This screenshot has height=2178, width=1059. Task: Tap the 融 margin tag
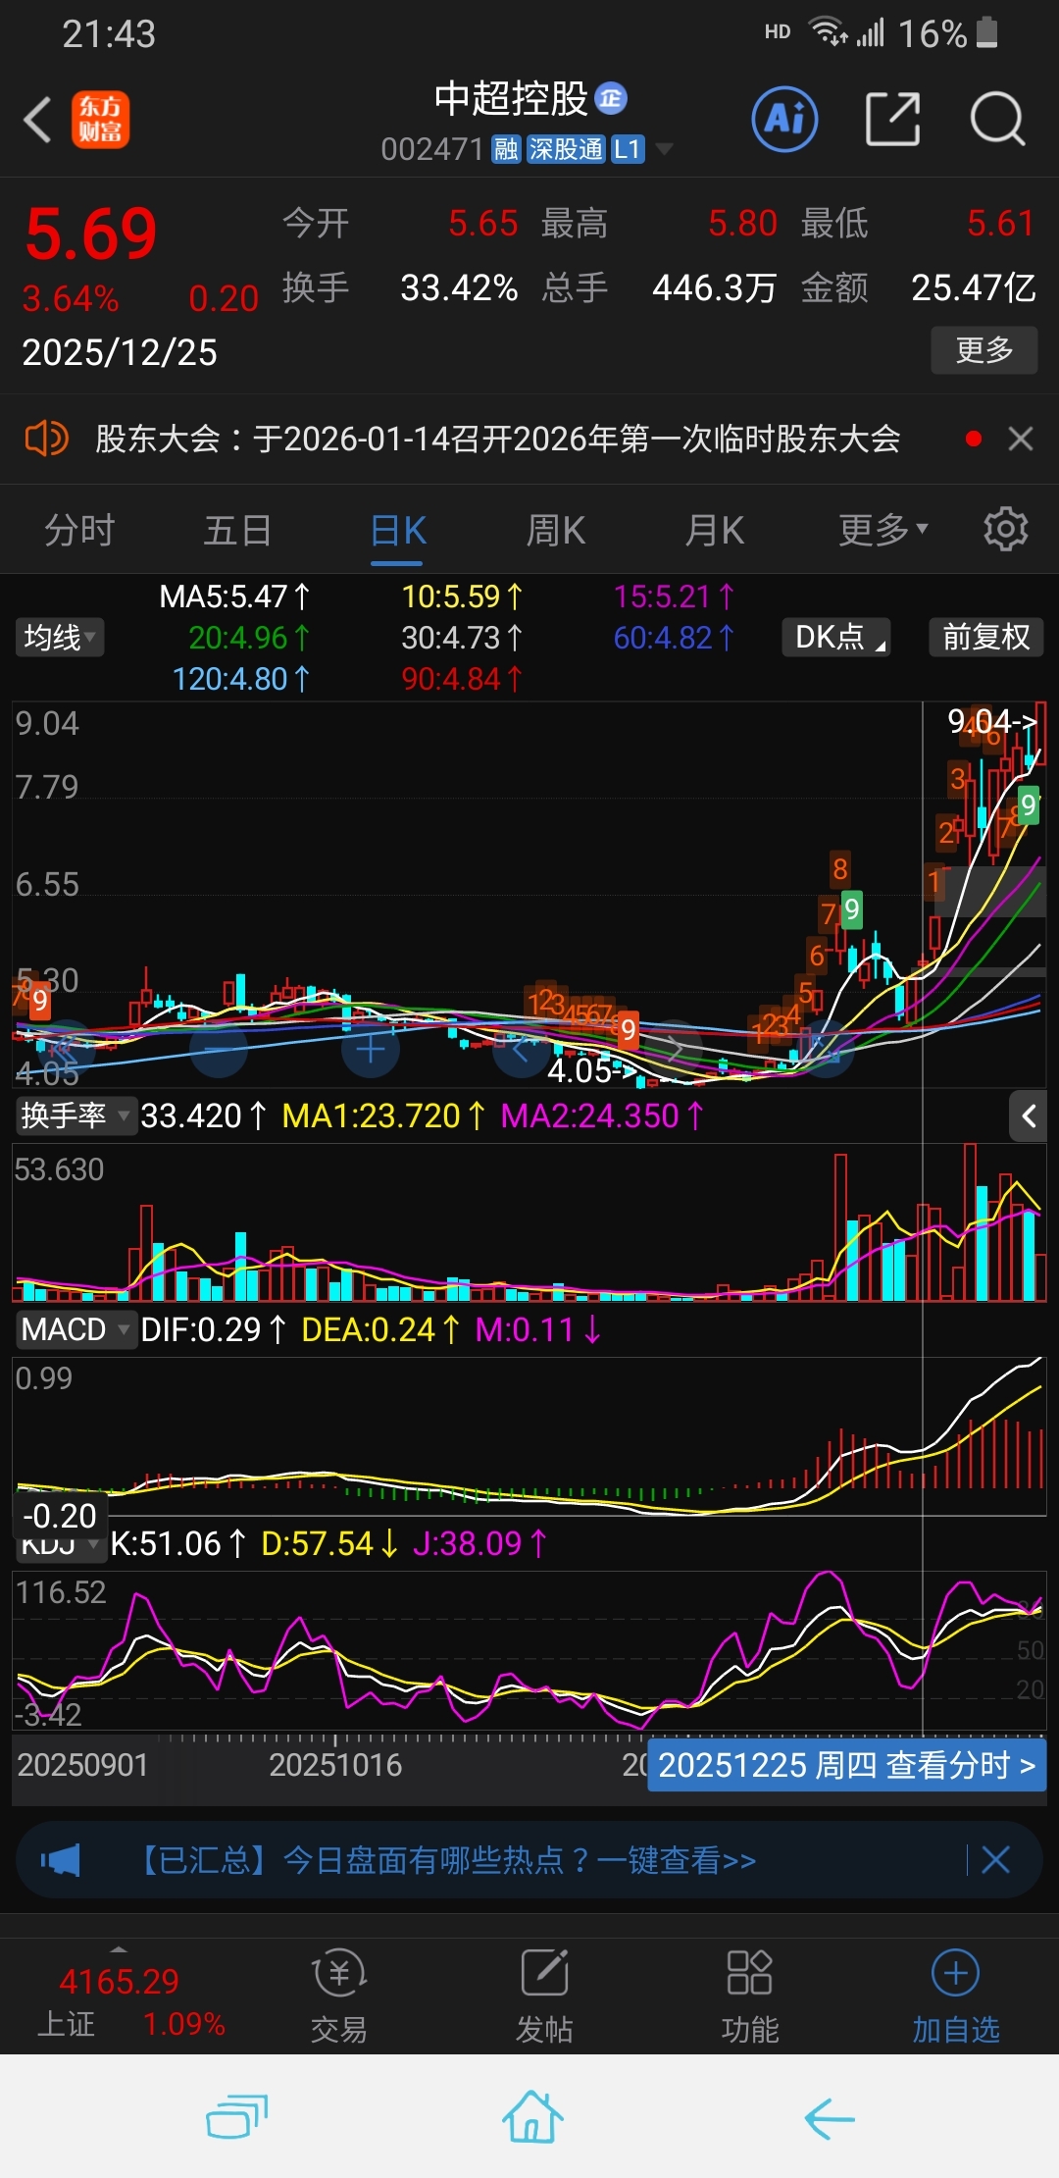click(506, 149)
